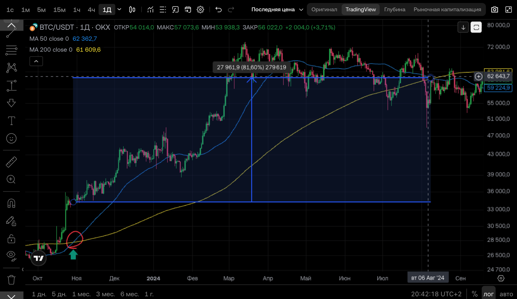Open the candlestick chart type selector
The height and width of the screenshot is (299, 517).
[132, 10]
